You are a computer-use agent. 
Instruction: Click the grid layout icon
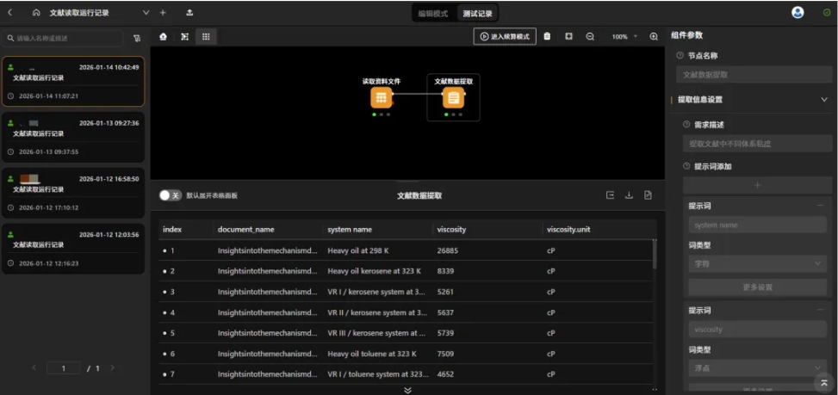coord(206,37)
